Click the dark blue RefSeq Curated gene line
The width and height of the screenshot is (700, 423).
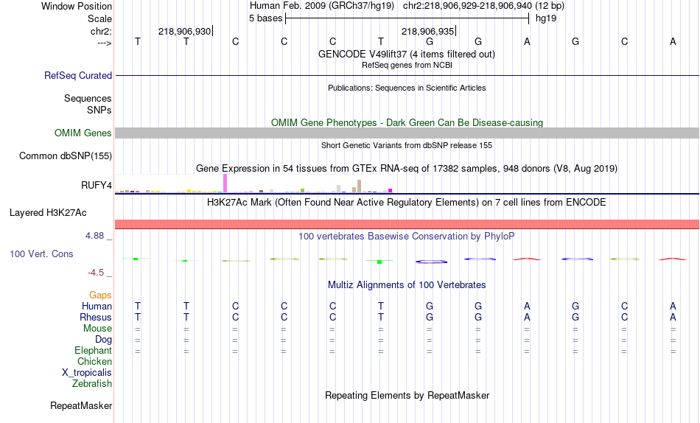tap(407, 75)
